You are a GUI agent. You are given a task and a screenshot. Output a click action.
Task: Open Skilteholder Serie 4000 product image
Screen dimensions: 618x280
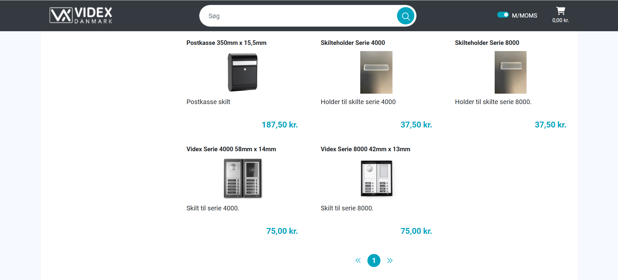376,72
